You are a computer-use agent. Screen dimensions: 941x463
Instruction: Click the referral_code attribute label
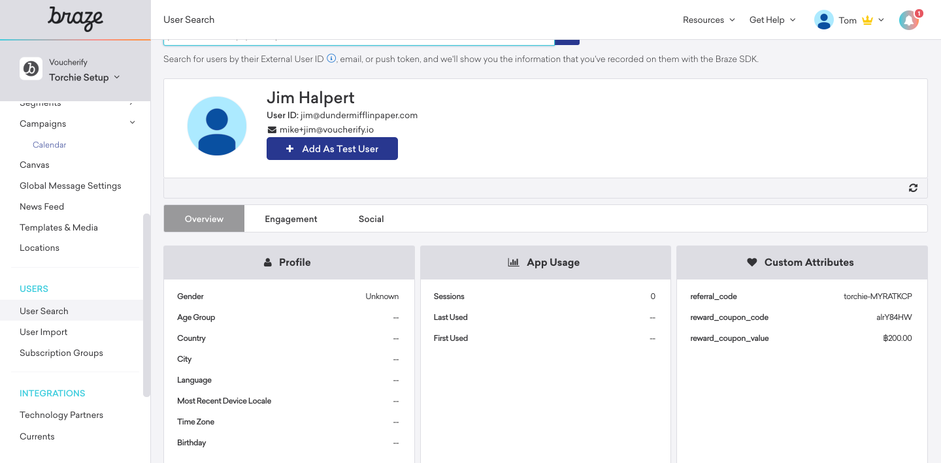(x=714, y=296)
